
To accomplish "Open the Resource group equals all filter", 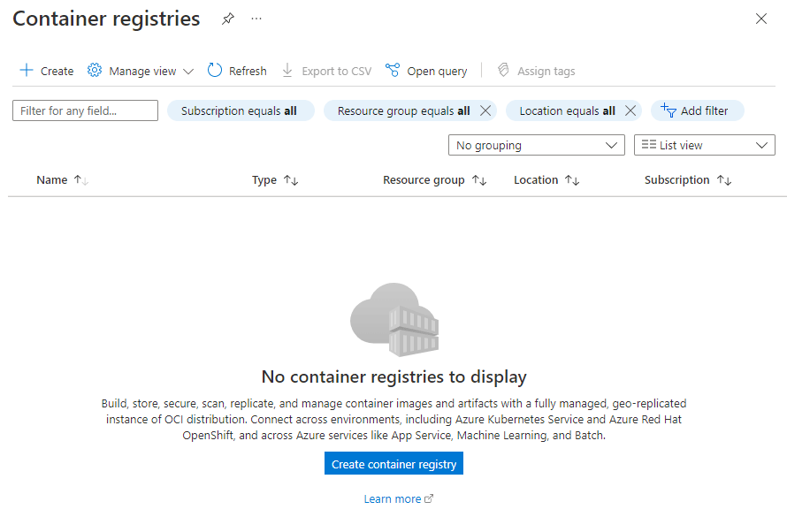I will point(403,110).
